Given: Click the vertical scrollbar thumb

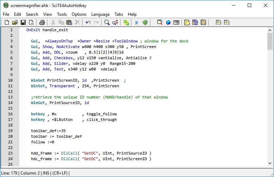Looking at the screenshot, I should tap(270, 41).
